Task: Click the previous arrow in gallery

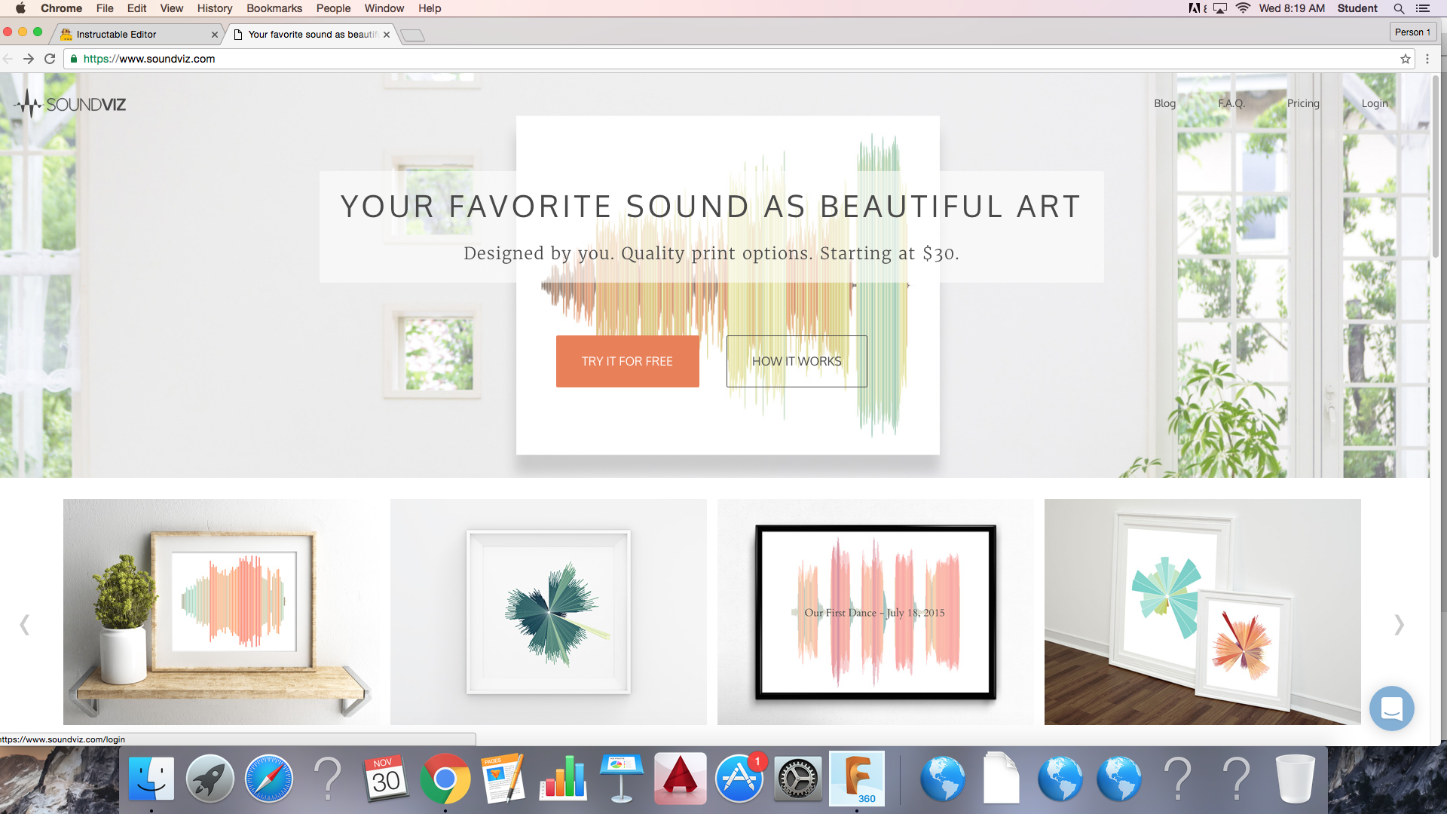Action: click(25, 623)
